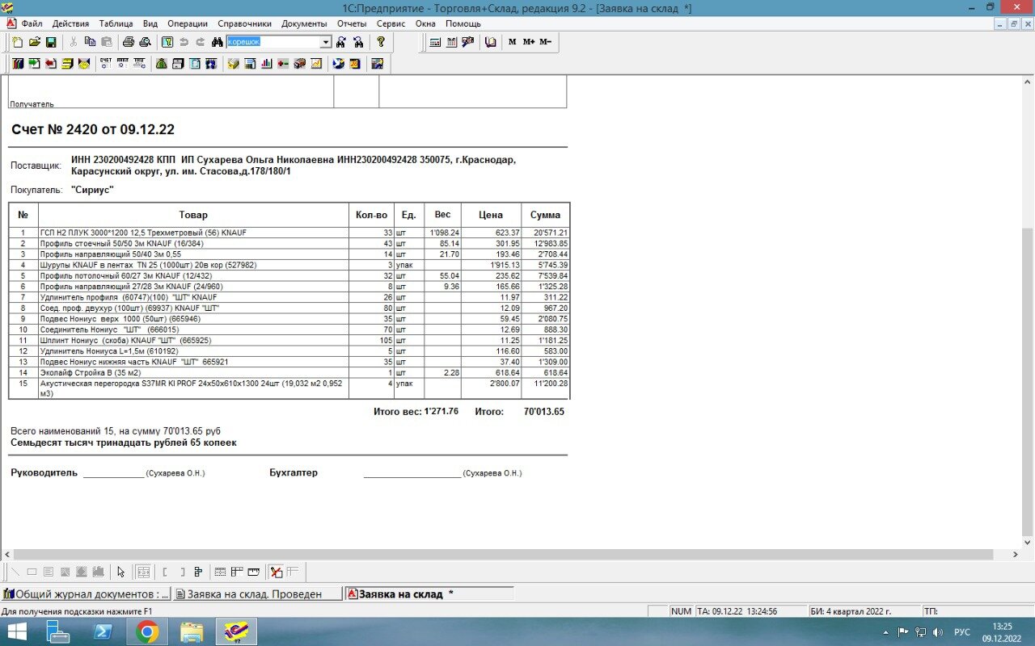Create a new document with the New icon
Viewport: 1035px width, 646px height.
[x=18, y=42]
